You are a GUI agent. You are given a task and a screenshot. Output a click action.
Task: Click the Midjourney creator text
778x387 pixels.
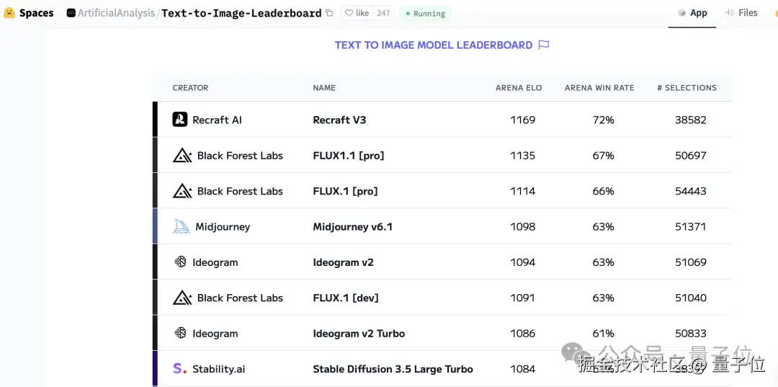(x=223, y=227)
